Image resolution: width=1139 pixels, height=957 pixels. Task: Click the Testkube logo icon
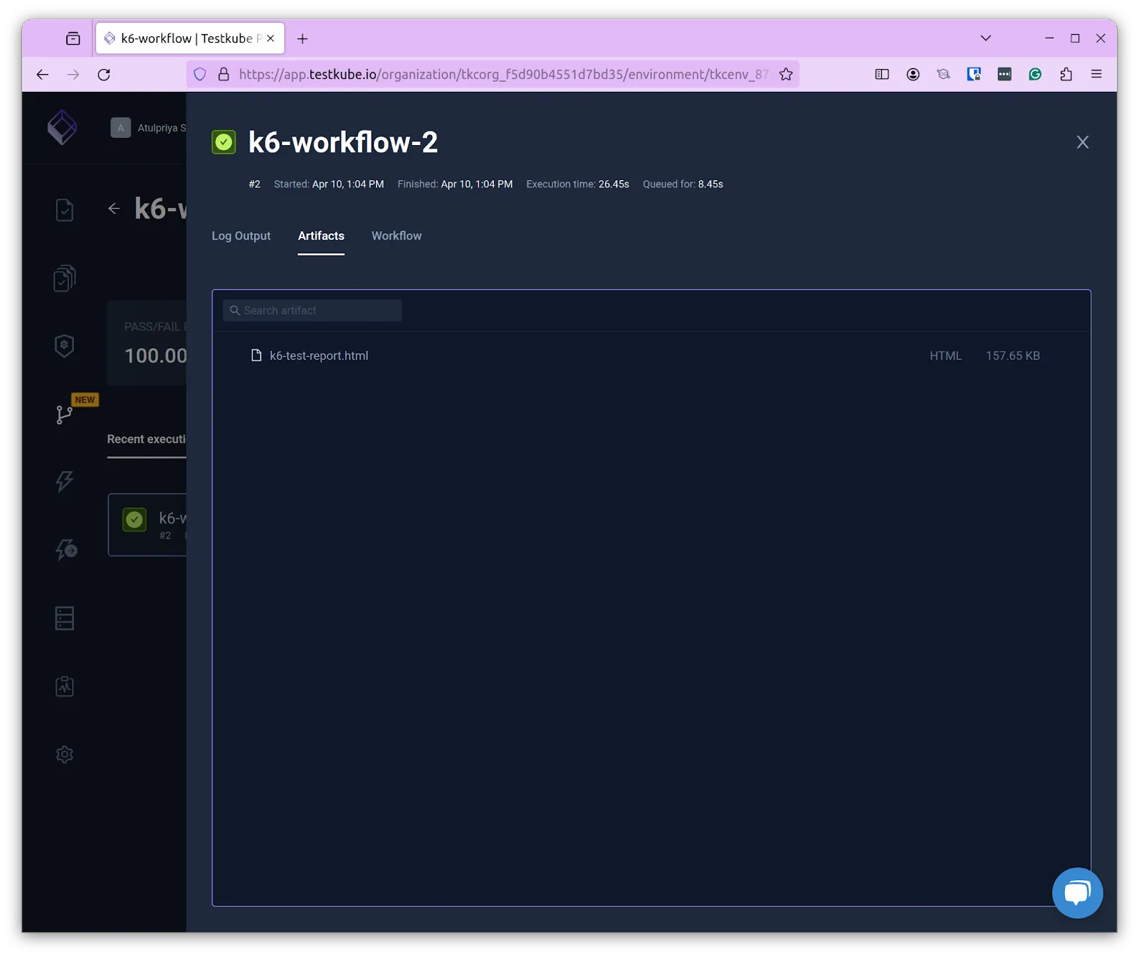[62, 127]
